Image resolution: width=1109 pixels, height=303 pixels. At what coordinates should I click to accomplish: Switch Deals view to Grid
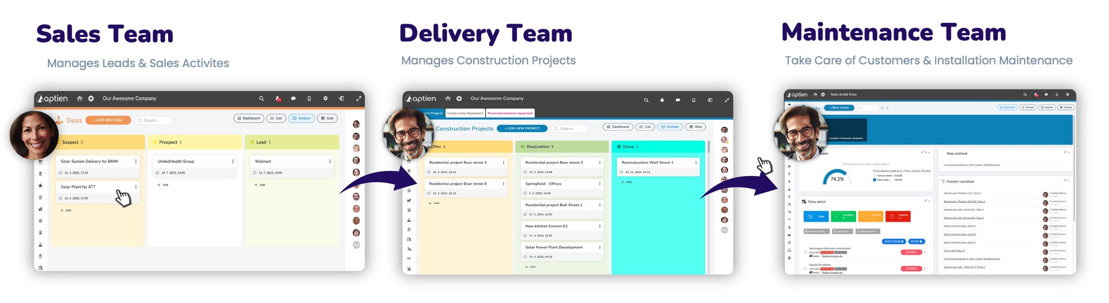coord(327,118)
